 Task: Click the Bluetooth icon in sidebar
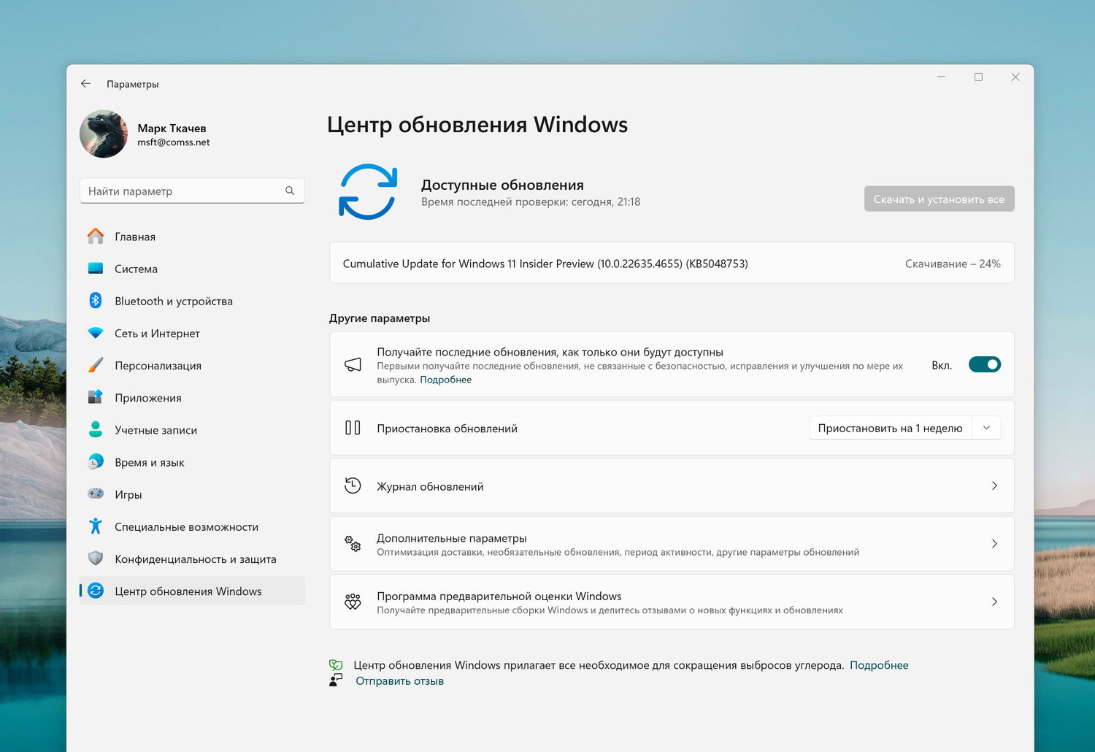pos(96,301)
